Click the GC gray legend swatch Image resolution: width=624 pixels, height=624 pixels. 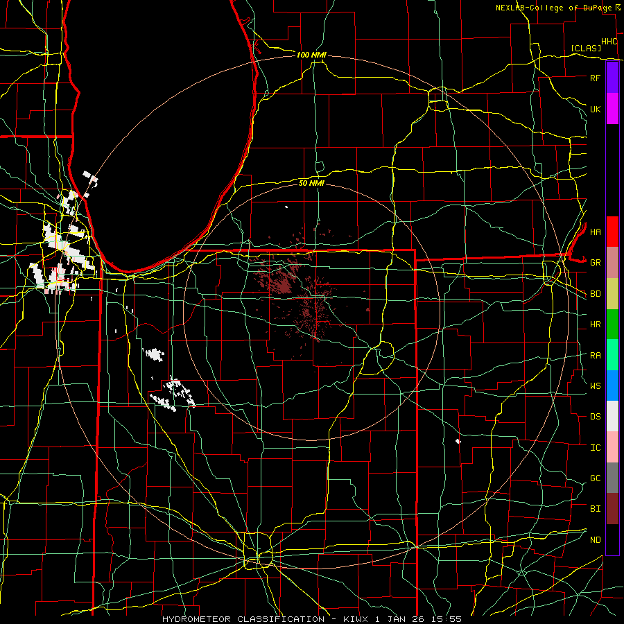tap(612, 478)
